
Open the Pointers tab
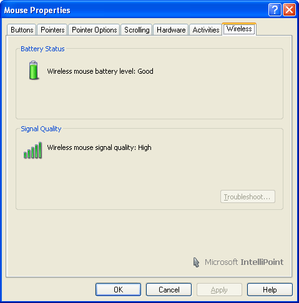(52, 30)
